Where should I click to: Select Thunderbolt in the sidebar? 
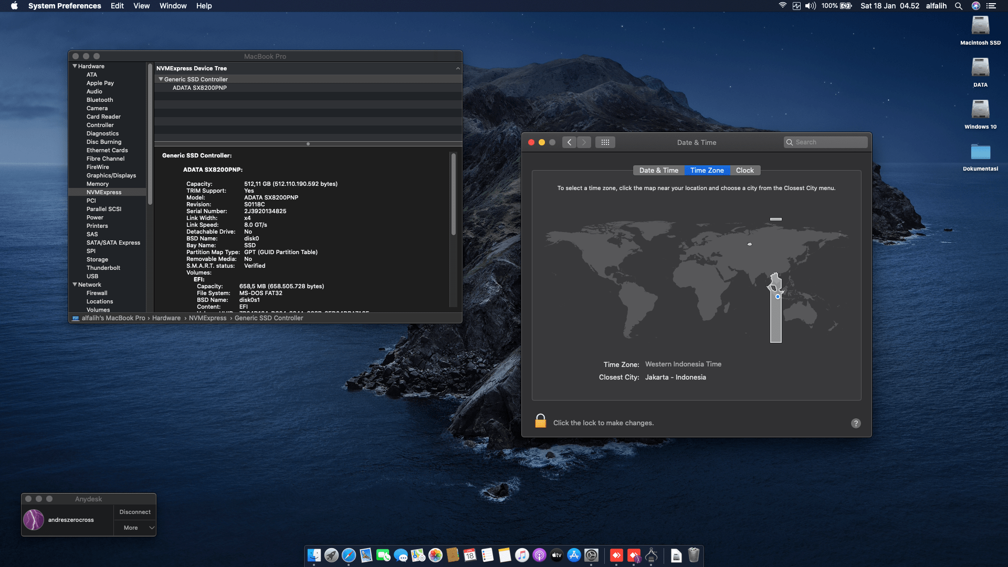click(103, 268)
